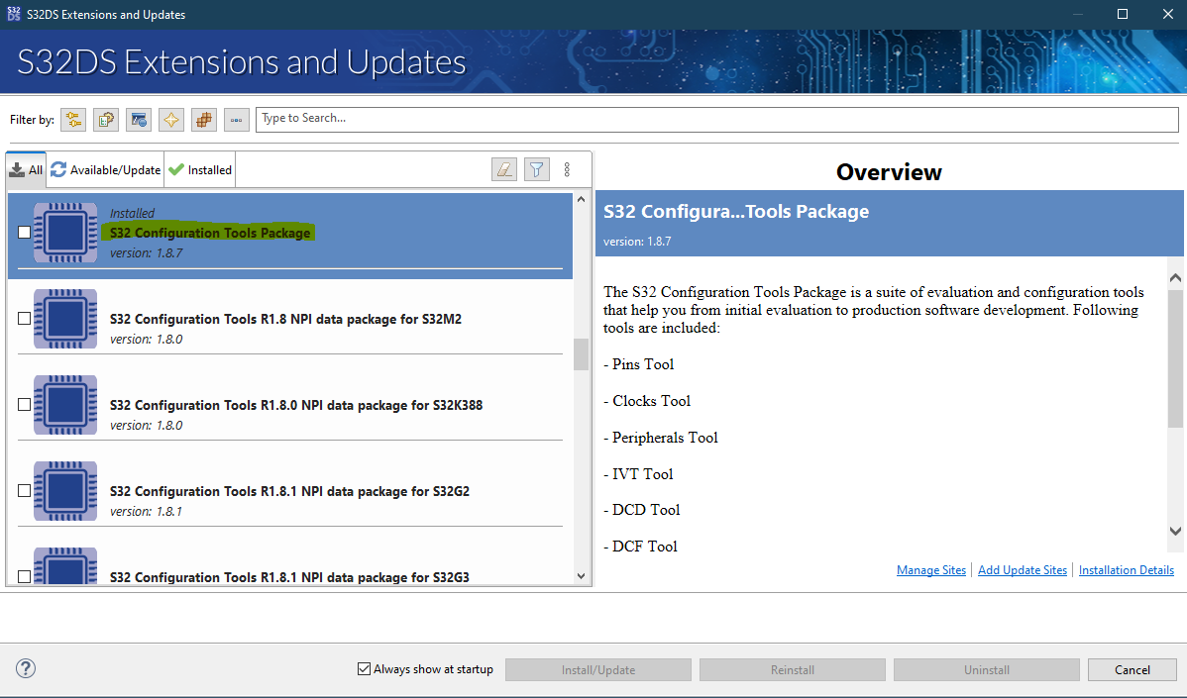The width and height of the screenshot is (1187, 698).
Task: Click the down arrow of the package list scrollbar
Action: click(582, 575)
